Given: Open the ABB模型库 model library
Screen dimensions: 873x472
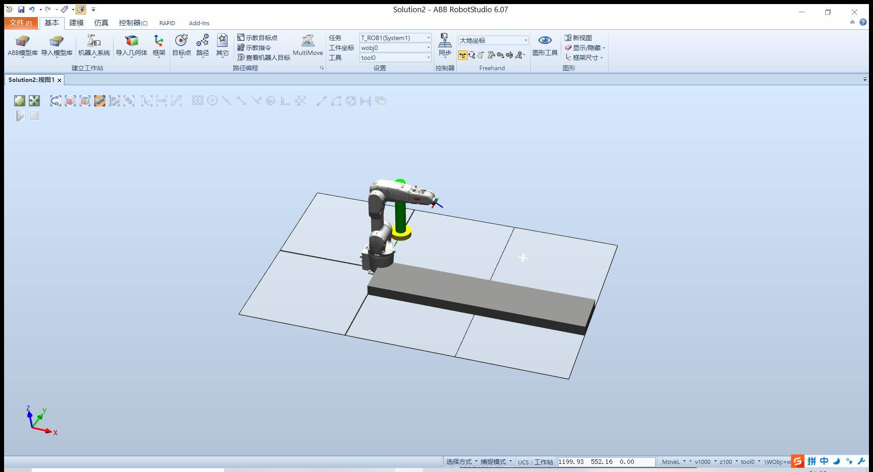Looking at the screenshot, I should click(23, 45).
